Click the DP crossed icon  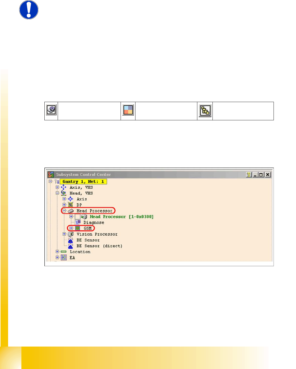point(70,205)
